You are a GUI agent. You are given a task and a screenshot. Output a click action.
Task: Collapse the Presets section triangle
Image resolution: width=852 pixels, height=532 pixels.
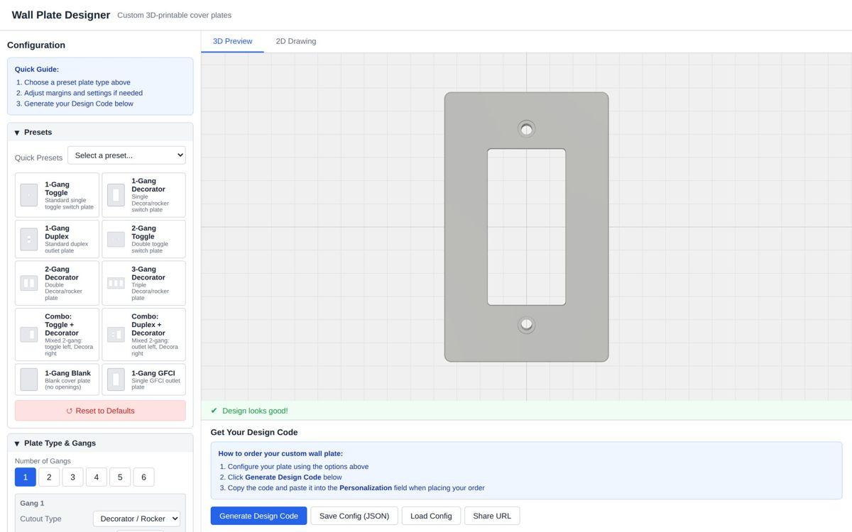17,133
